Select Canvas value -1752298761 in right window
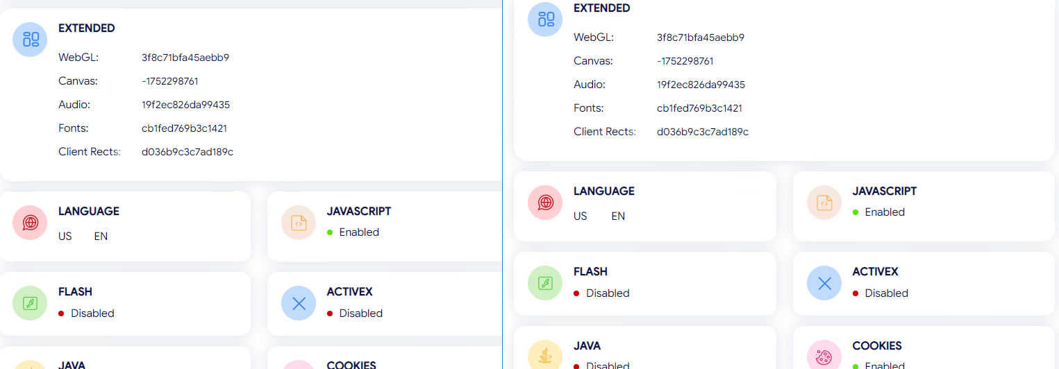Viewport: 1059px width, 369px height. (685, 61)
